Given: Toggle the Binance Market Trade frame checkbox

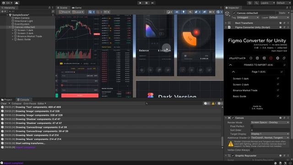Looking at the screenshot, I should pyautogui.click(x=278, y=90).
